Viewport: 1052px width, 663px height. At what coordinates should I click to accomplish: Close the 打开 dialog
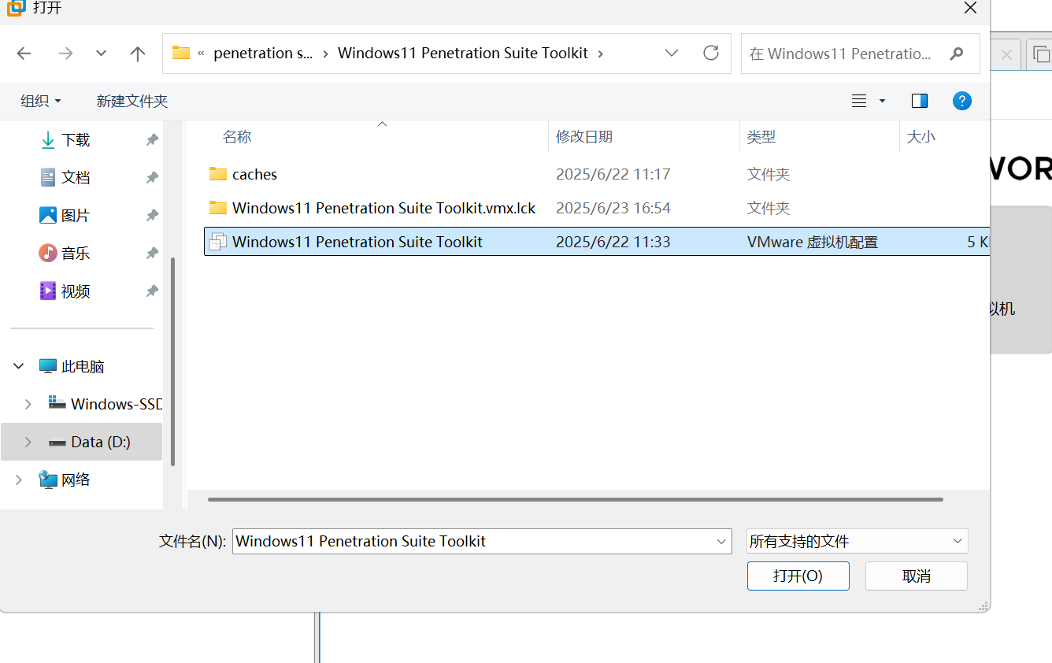pyautogui.click(x=971, y=8)
